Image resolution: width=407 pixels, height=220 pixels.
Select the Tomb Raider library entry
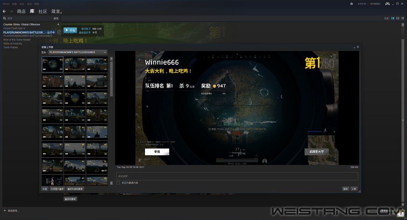pyautogui.click(x=11, y=48)
